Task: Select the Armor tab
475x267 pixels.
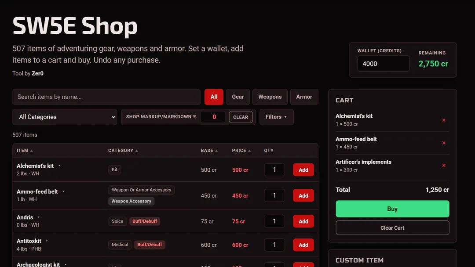Action: click(x=304, y=97)
